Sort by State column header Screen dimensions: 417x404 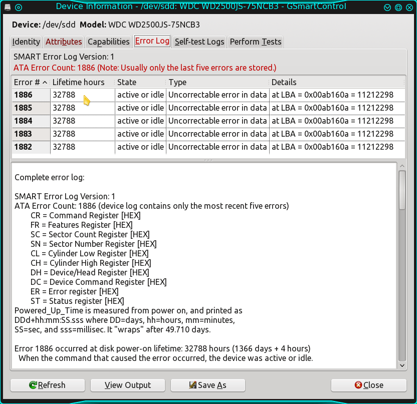click(x=140, y=82)
